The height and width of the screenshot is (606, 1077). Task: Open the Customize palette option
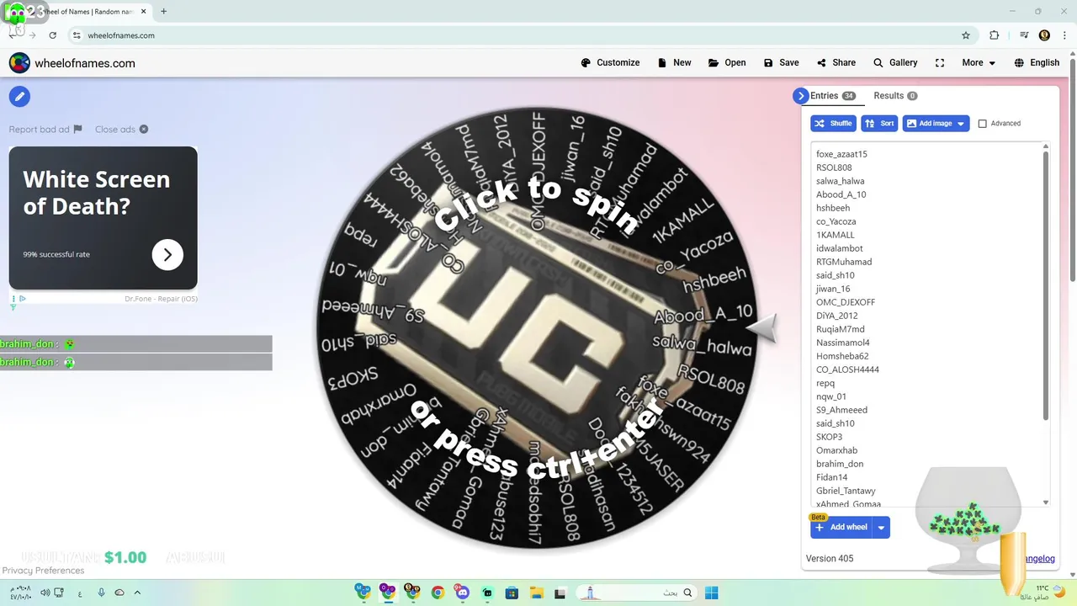pos(610,62)
